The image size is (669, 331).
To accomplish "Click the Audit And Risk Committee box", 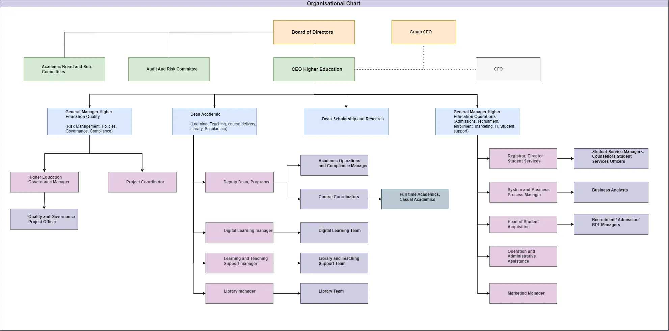I will click(x=169, y=69).
